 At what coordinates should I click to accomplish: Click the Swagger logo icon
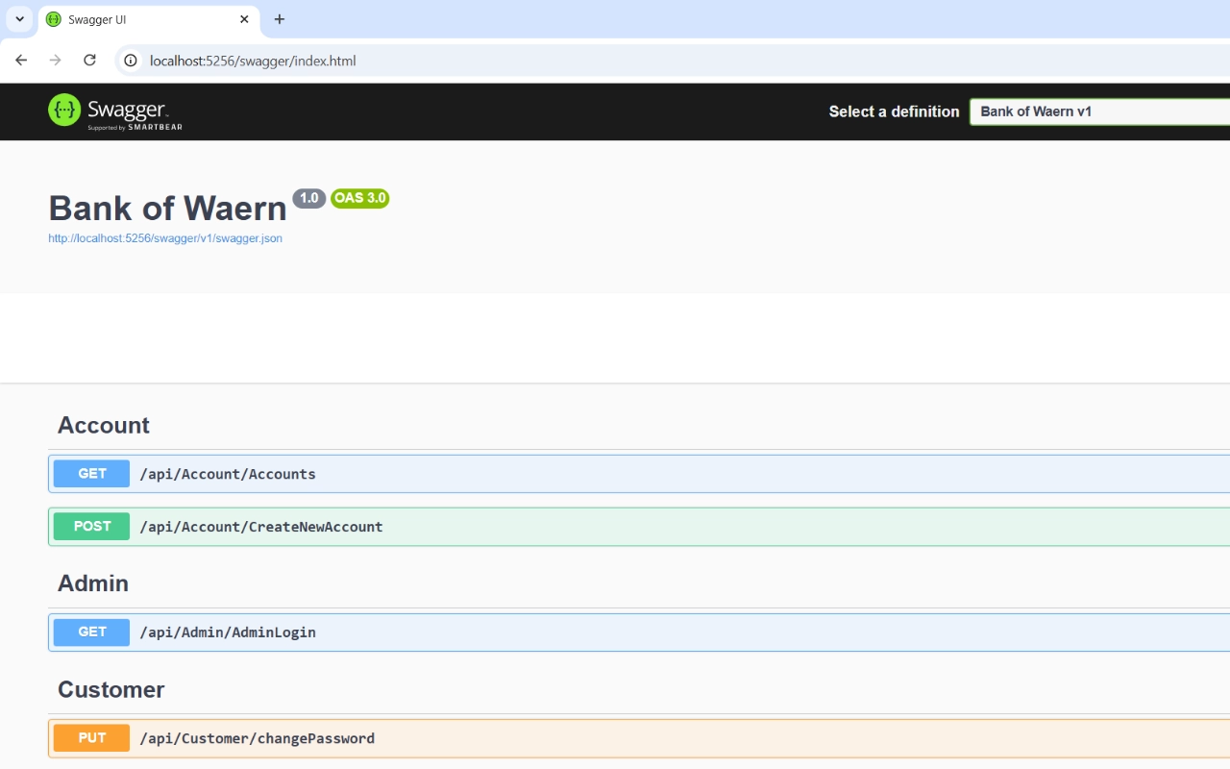(64, 111)
